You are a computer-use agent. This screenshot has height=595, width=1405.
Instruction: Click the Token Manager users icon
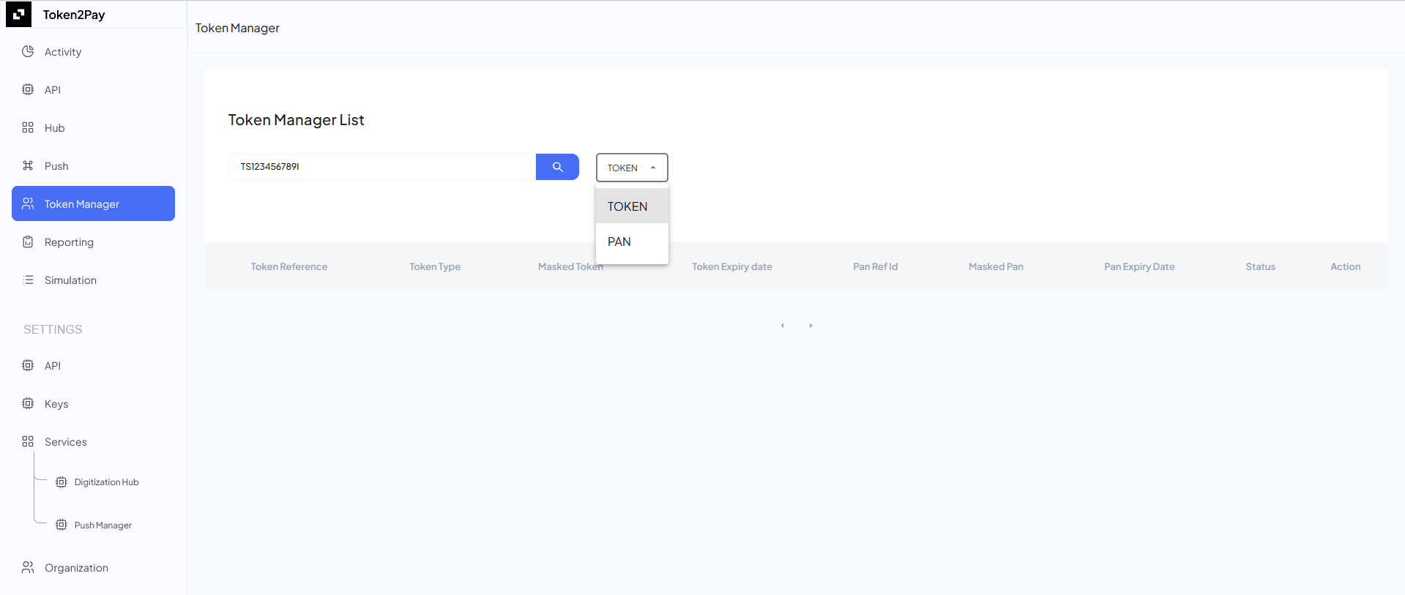tap(28, 203)
